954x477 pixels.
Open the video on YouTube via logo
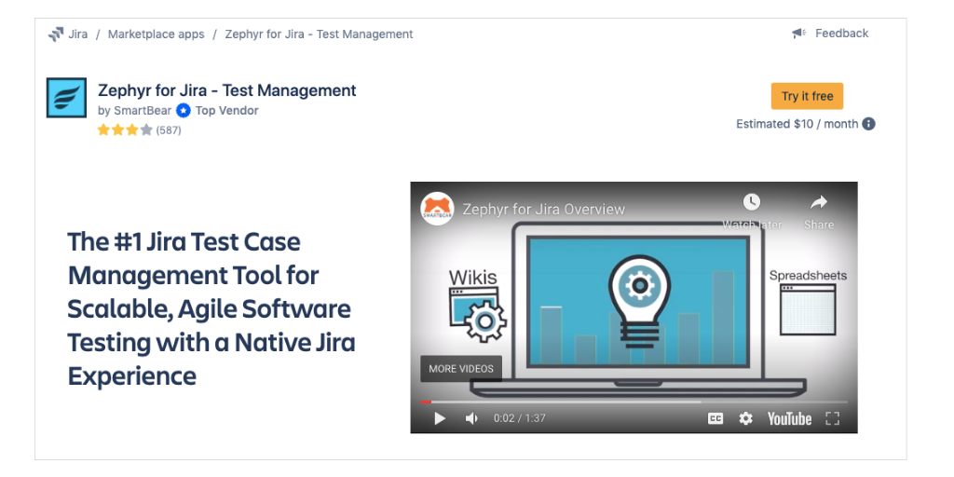789,418
